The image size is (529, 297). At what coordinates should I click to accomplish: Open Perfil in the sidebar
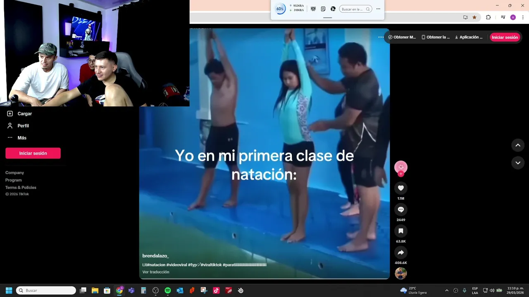(18, 125)
